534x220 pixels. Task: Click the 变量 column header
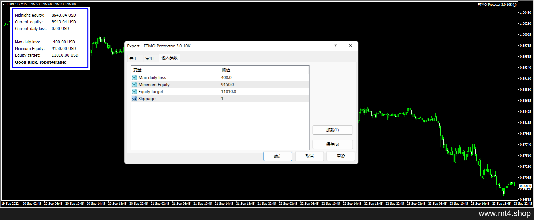coord(175,70)
